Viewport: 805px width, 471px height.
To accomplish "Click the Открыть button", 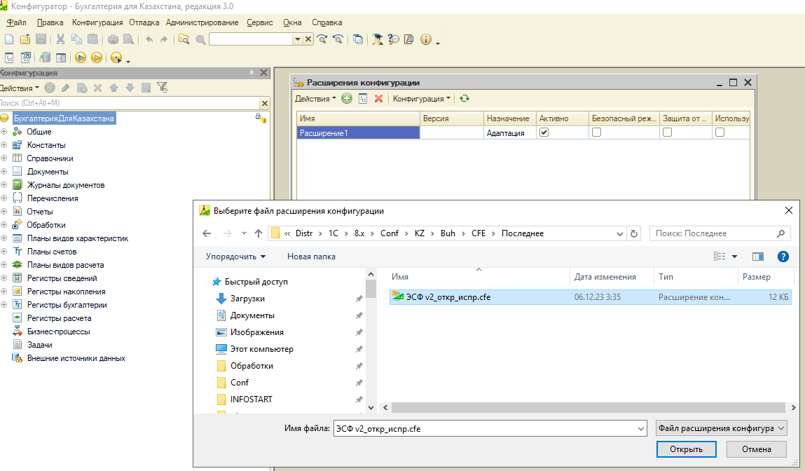I will [x=687, y=449].
